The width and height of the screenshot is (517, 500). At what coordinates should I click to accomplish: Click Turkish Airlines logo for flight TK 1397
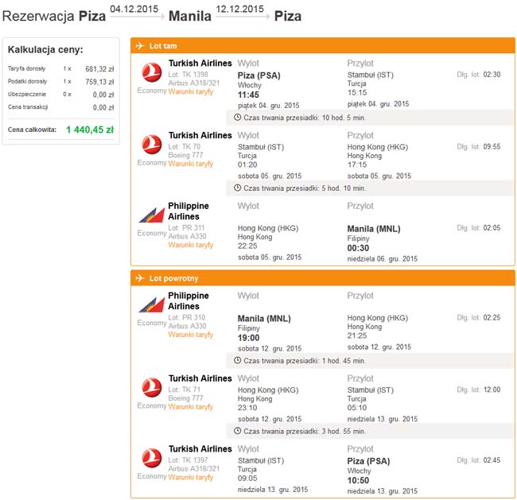click(x=152, y=458)
